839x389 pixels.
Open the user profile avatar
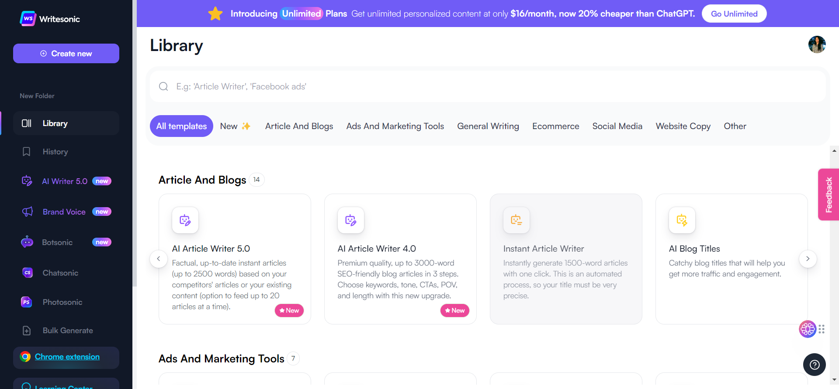point(817,44)
